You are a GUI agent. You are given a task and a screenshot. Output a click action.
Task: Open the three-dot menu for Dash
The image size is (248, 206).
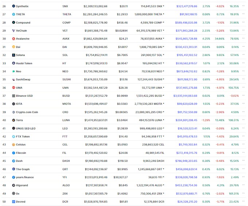pos(243,161)
